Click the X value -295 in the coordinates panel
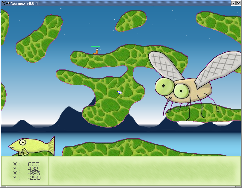Image resolution: width=242 pixels, height=188 pixels. [x=34, y=173]
